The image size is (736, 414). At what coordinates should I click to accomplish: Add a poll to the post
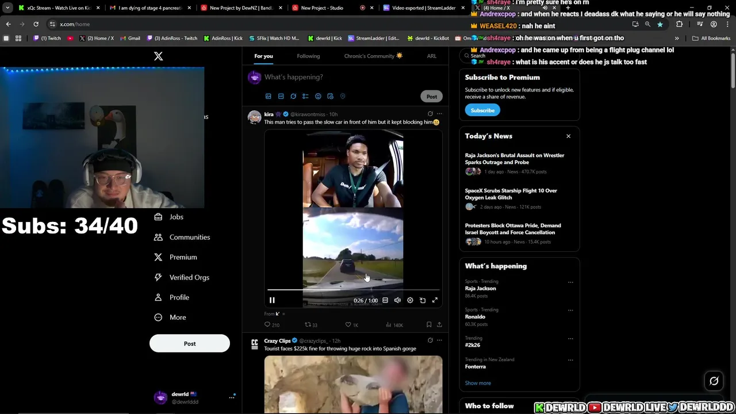click(305, 96)
